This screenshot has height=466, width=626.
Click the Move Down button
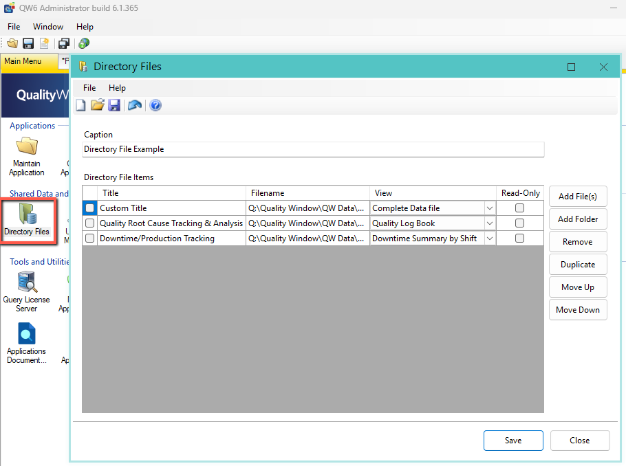coord(577,309)
